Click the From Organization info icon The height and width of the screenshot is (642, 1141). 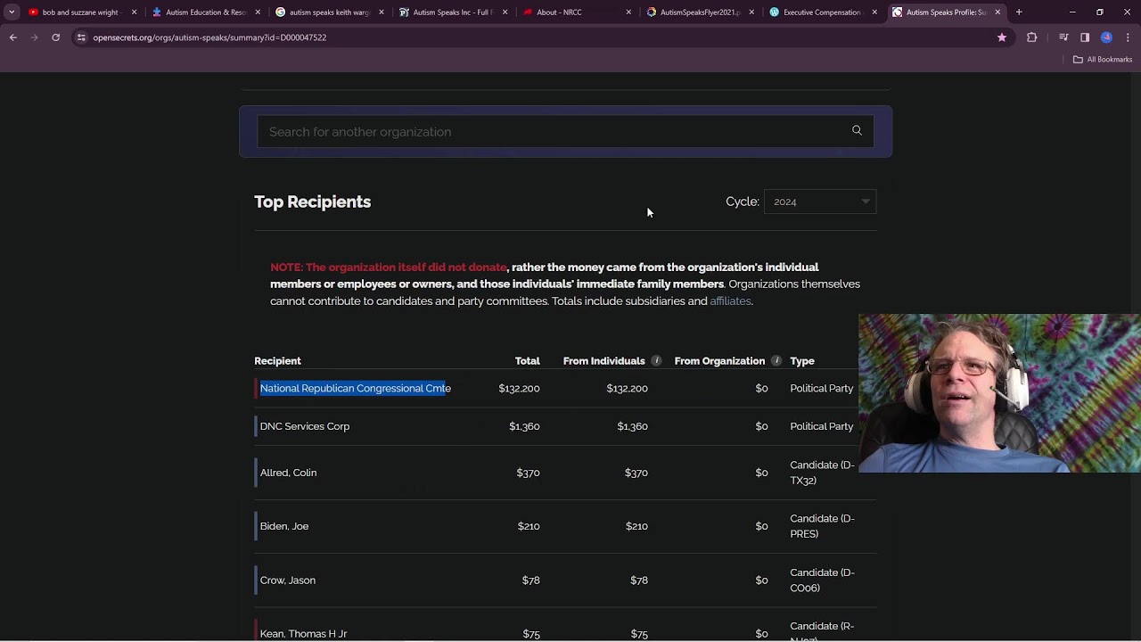coord(776,361)
